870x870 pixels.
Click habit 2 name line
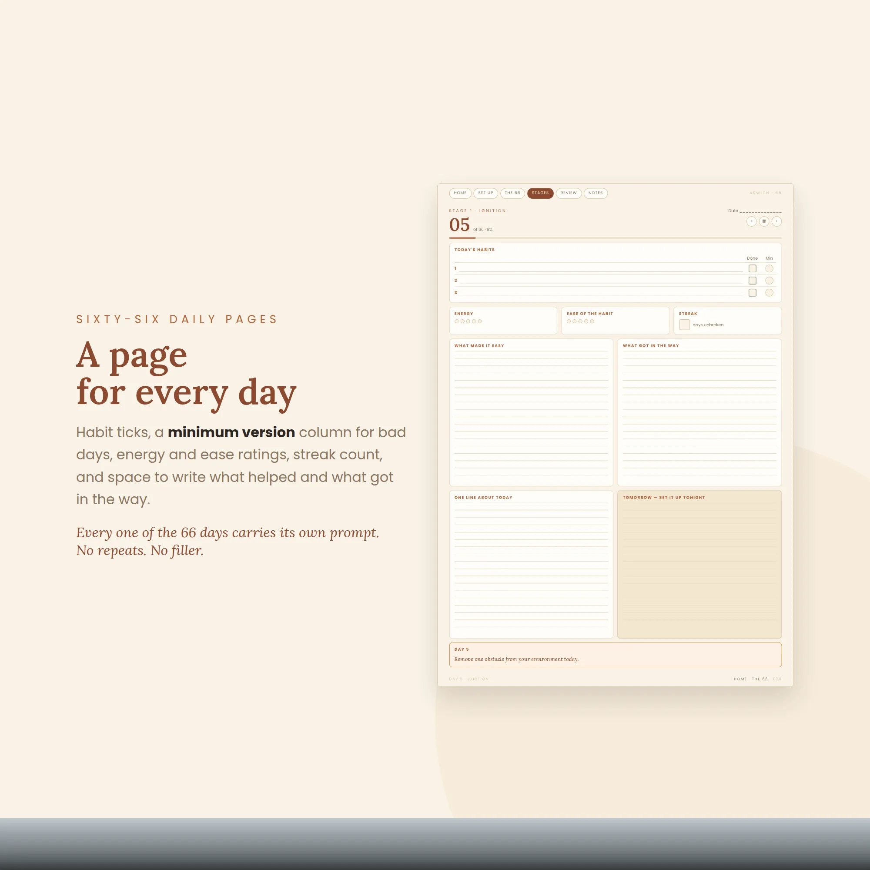(600, 281)
